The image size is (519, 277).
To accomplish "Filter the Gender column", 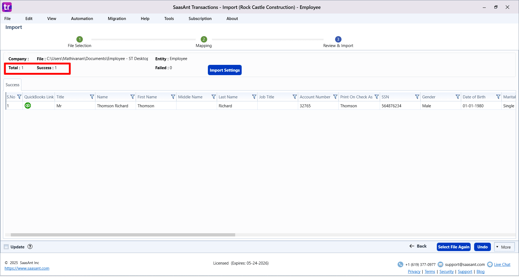I will [x=458, y=97].
